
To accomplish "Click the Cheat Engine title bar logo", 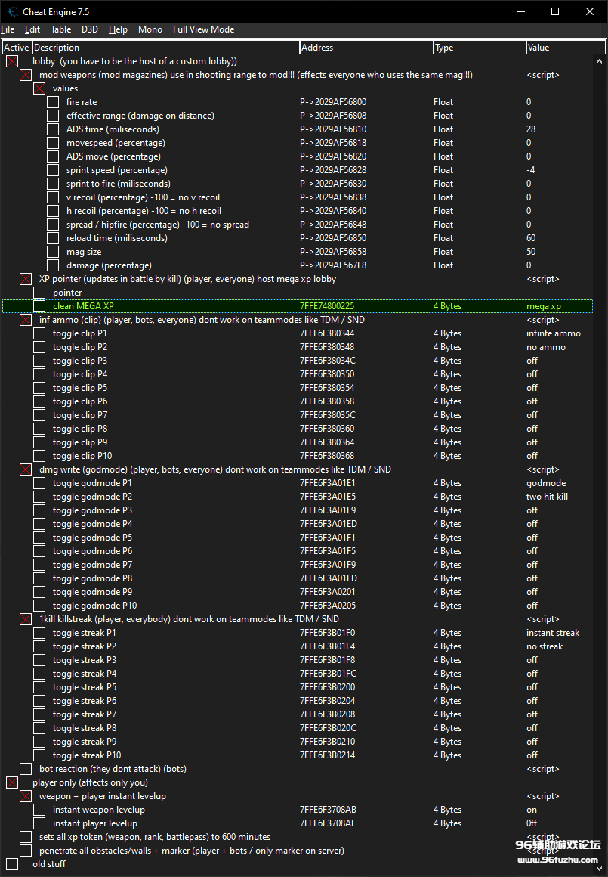I will (13, 11).
